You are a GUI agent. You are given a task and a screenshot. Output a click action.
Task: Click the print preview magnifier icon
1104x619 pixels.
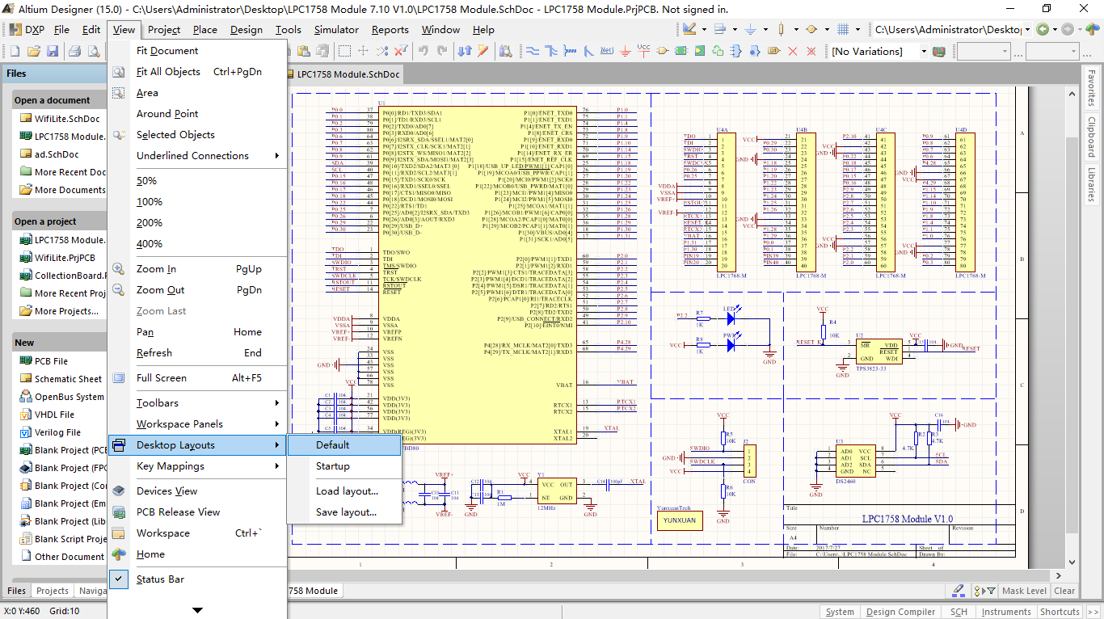click(95, 51)
